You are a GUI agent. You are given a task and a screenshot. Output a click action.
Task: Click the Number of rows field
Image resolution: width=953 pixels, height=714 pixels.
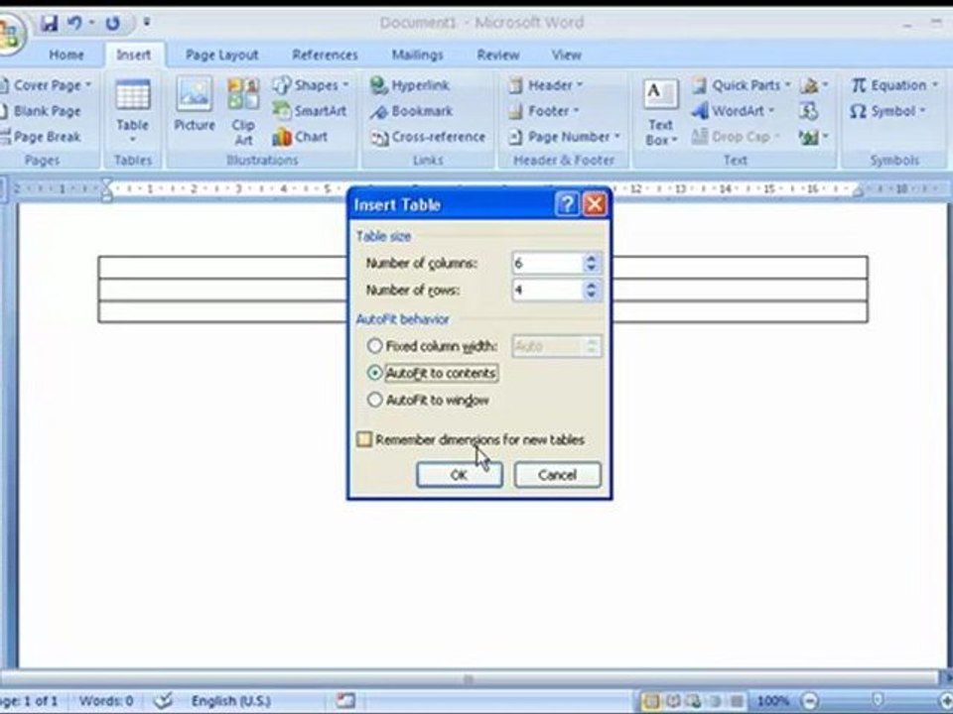547,291
